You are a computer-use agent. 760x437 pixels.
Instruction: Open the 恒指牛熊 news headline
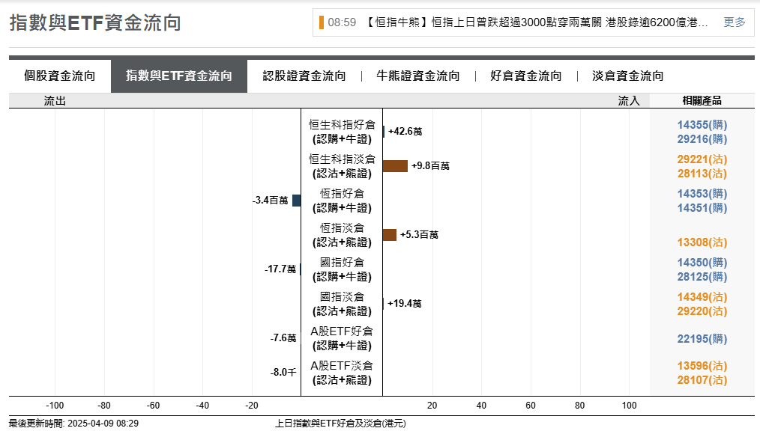tap(537, 22)
